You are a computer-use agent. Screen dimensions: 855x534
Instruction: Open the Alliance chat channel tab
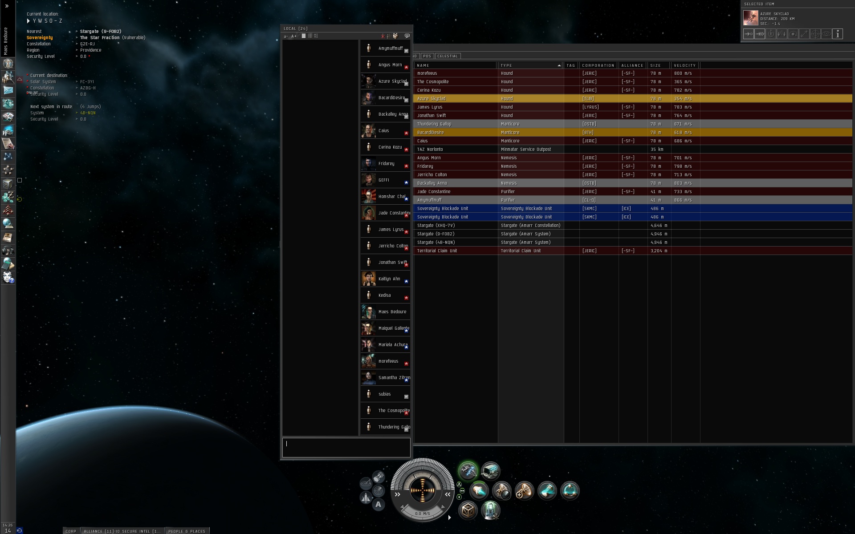point(122,531)
